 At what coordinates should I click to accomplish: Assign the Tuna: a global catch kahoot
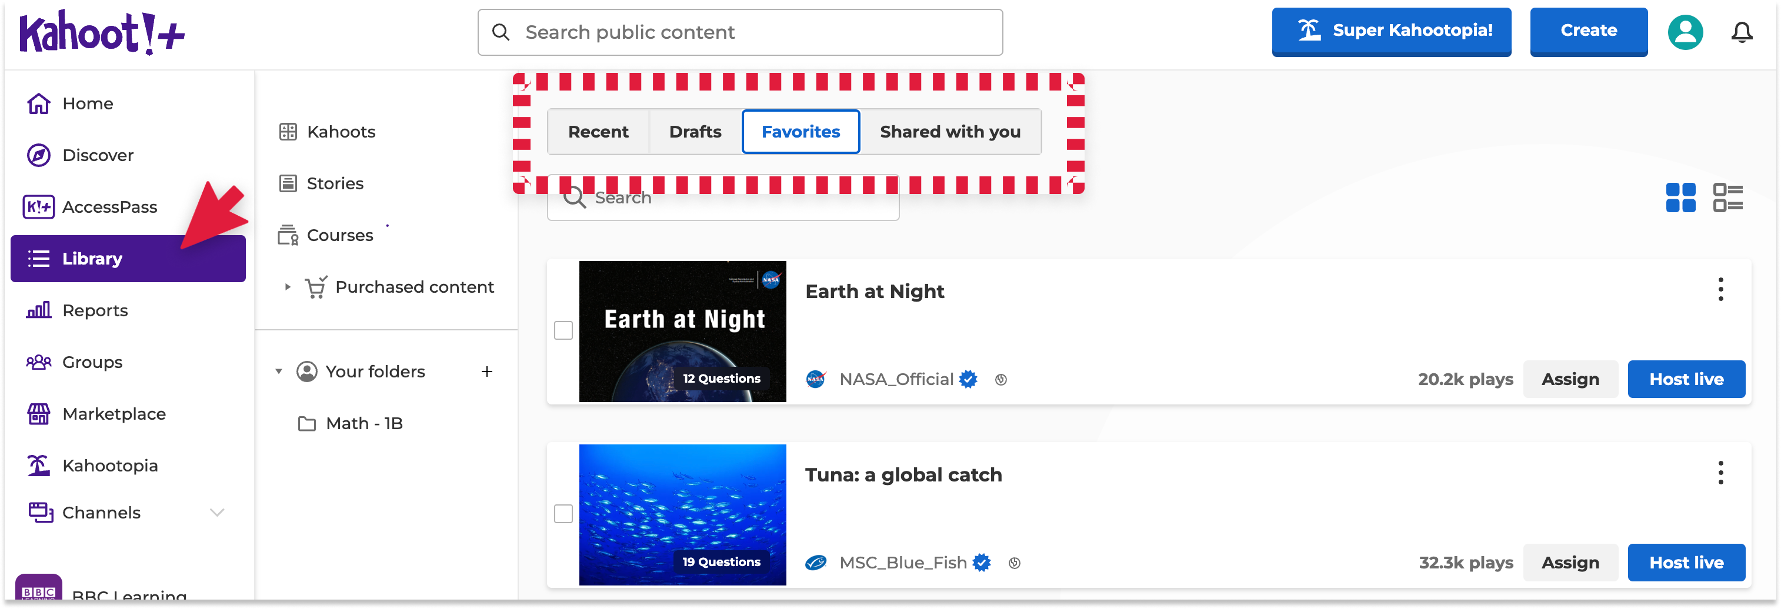click(x=1569, y=563)
